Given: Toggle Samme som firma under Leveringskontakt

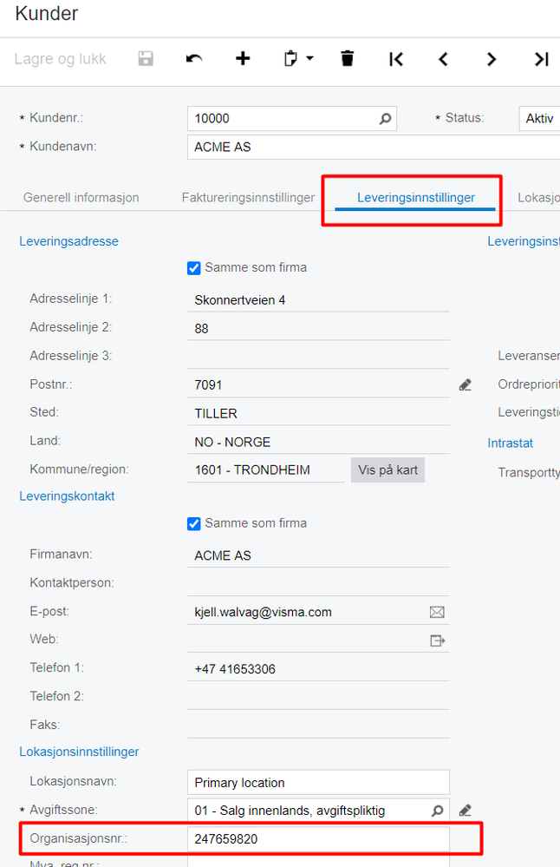Looking at the screenshot, I should tap(194, 523).
